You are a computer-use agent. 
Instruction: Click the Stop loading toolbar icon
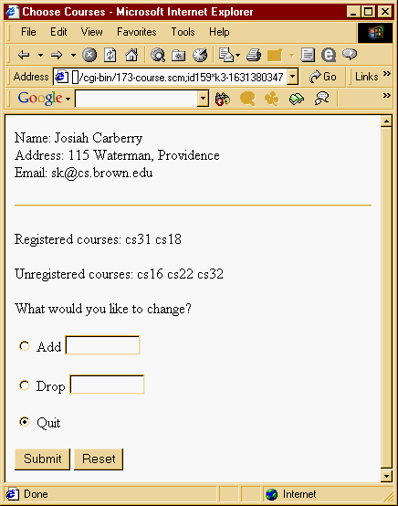[89, 55]
